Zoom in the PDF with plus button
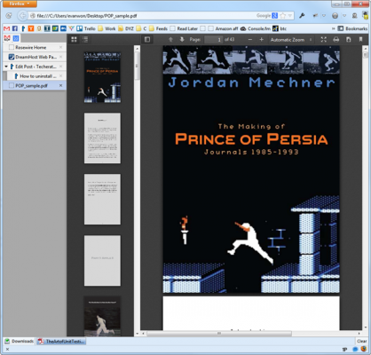 261,39
